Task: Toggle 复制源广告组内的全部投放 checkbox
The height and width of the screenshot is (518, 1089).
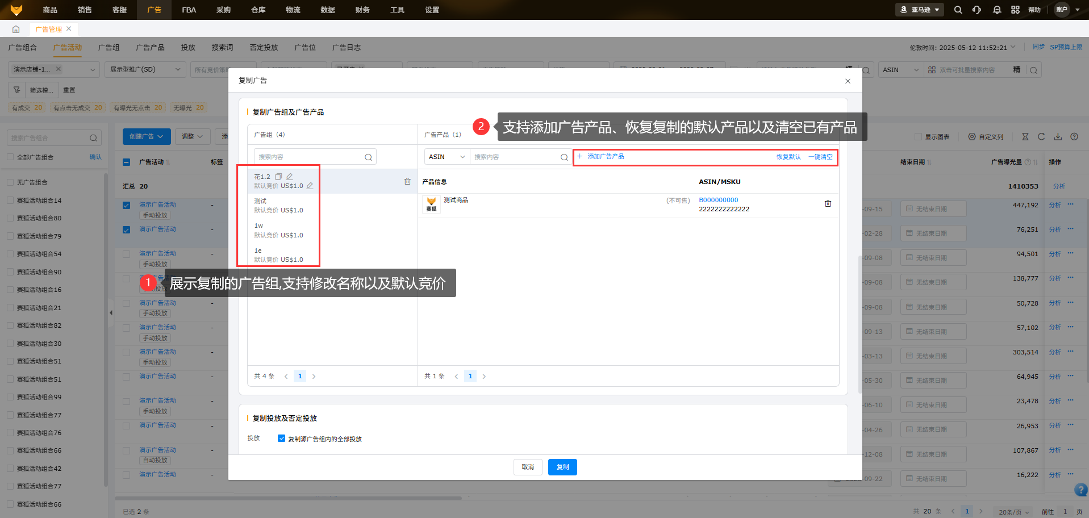Action: (281, 438)
